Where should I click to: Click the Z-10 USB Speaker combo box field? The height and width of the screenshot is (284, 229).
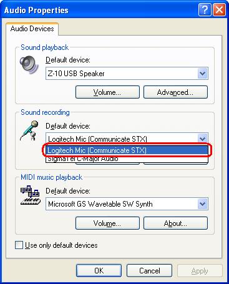pyautogui.click(x=127, y=73)
